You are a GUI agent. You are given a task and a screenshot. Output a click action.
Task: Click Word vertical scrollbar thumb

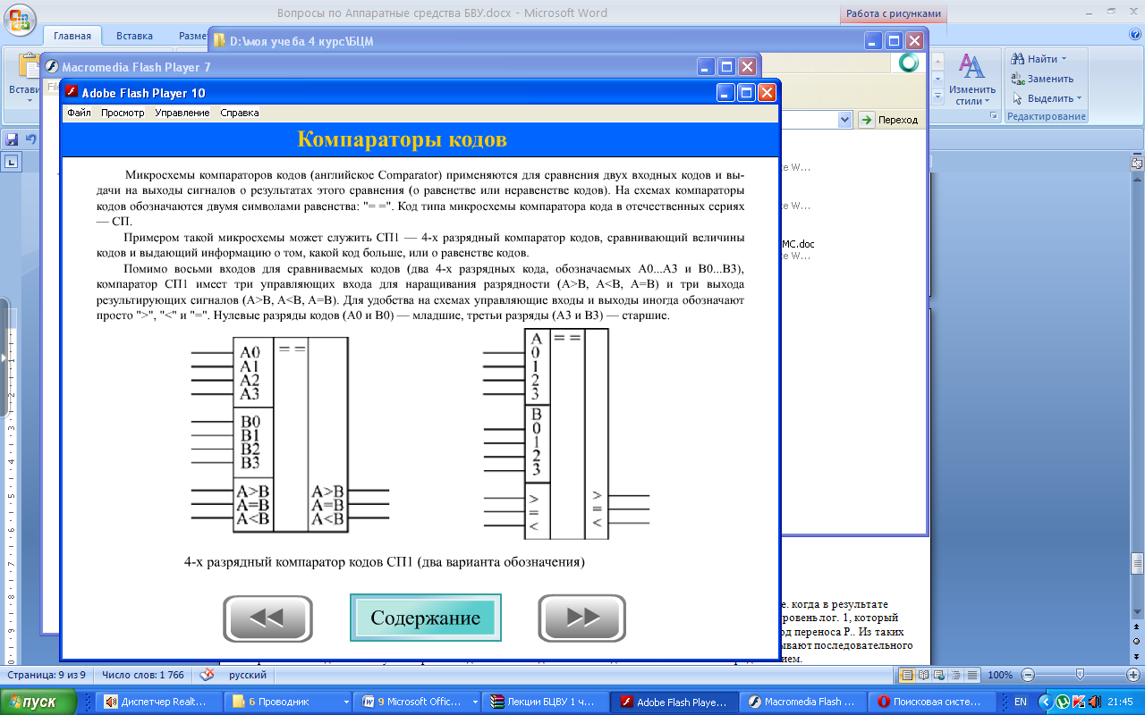[x=1137, y=565]
